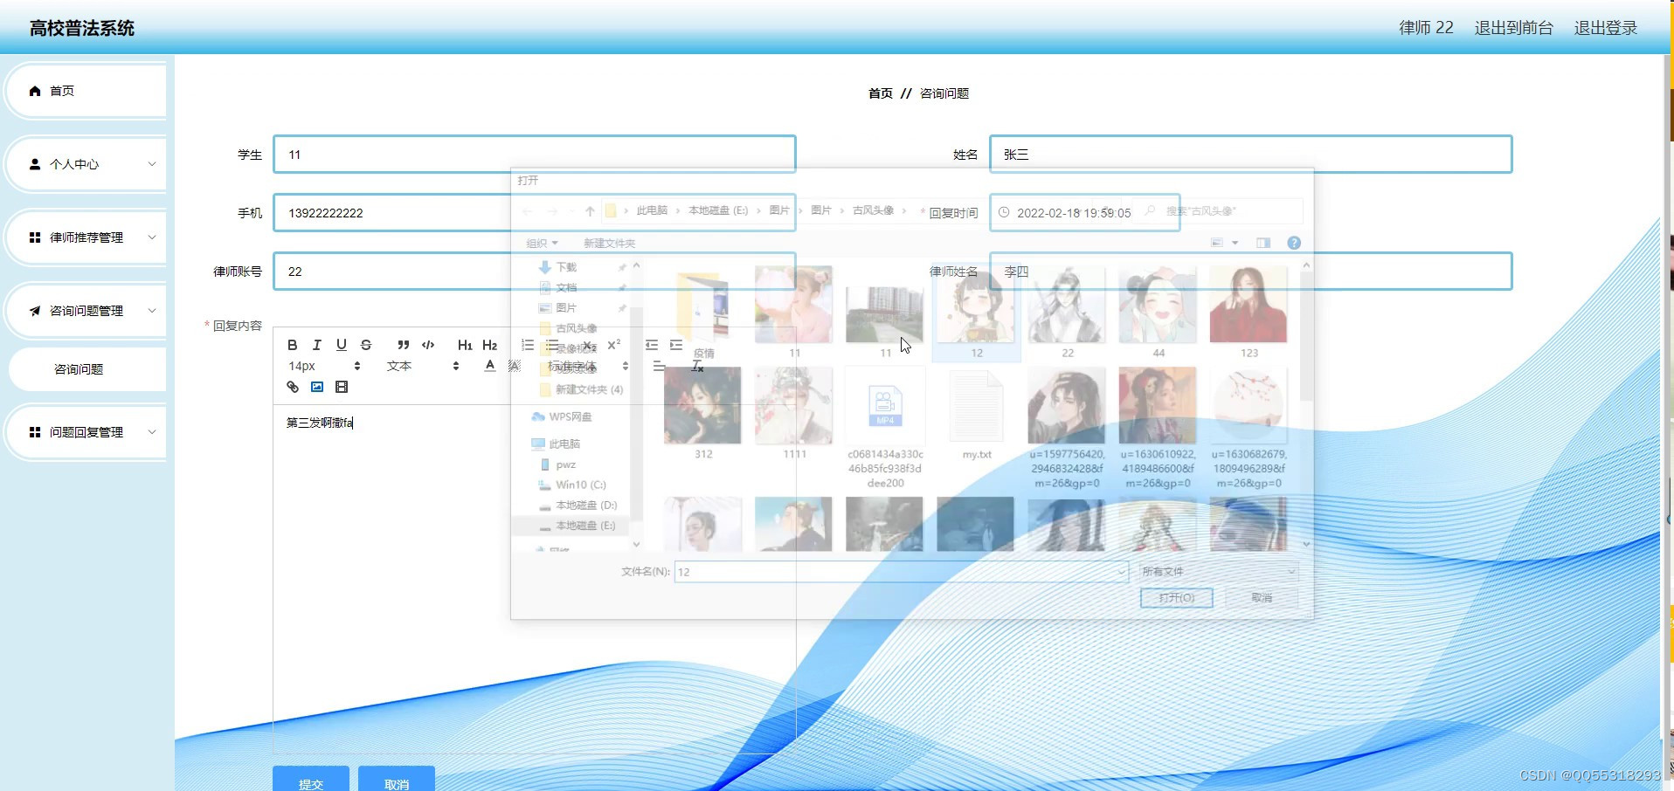Expand the 个人中心 menu chevron
The height and width of the screenshot is (791, 1674).
coord(152,164)
